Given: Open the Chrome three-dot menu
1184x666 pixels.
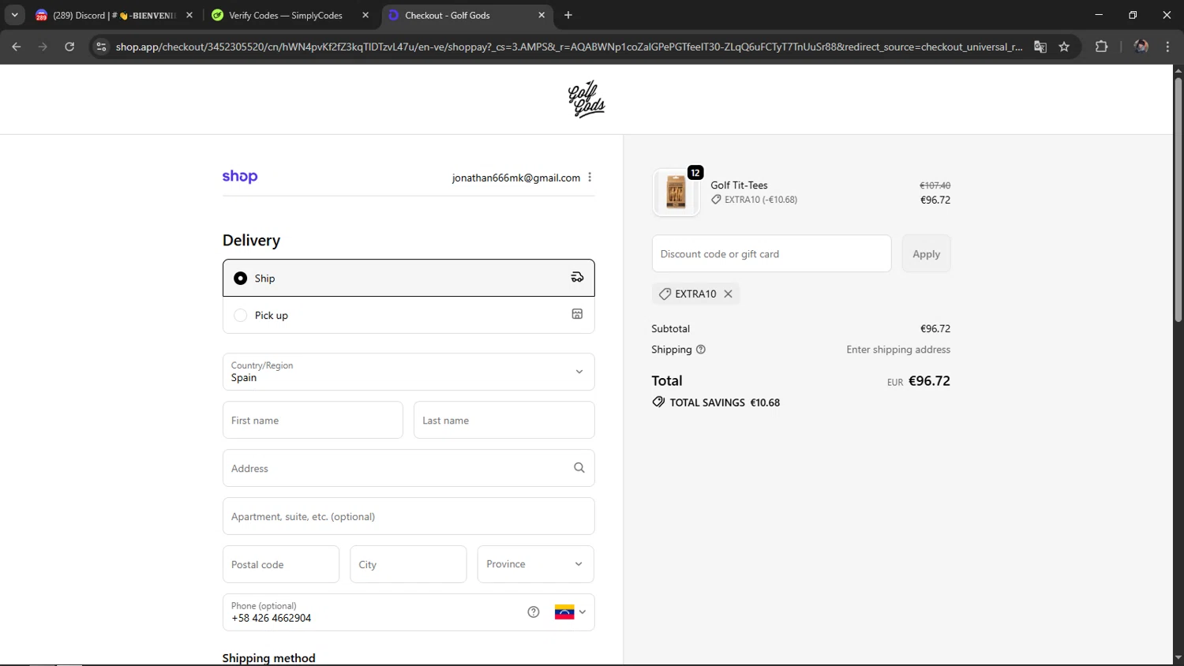Looking at the screenshot, I should [1167, 47].
